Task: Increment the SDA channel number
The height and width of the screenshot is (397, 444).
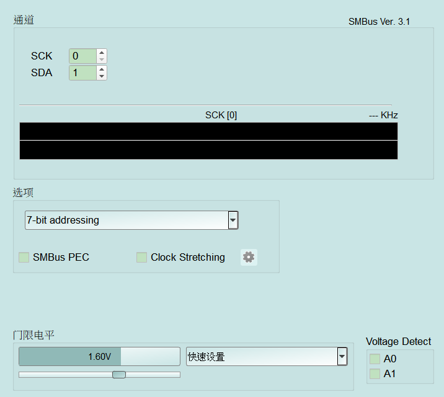Action: point(101,69)
